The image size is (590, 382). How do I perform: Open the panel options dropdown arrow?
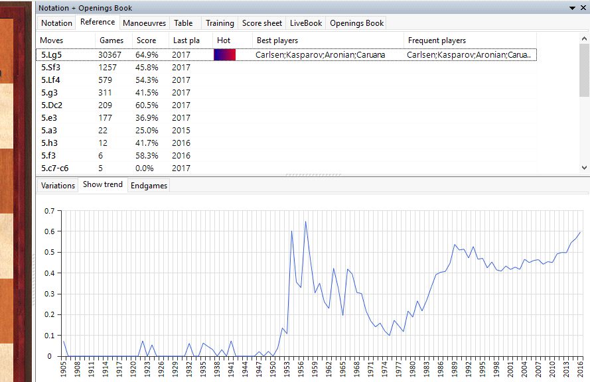tap(572, 8)
